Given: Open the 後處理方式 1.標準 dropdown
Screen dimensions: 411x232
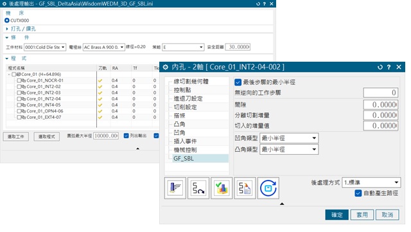Looking at the screenshot, I should click(x=371, y=183).
